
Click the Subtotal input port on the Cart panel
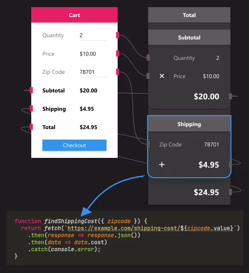[x=31, y=90]
